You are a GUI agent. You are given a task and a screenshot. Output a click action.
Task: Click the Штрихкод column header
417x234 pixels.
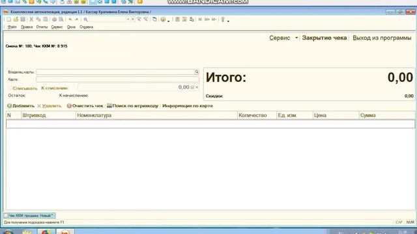coord(48,116)
